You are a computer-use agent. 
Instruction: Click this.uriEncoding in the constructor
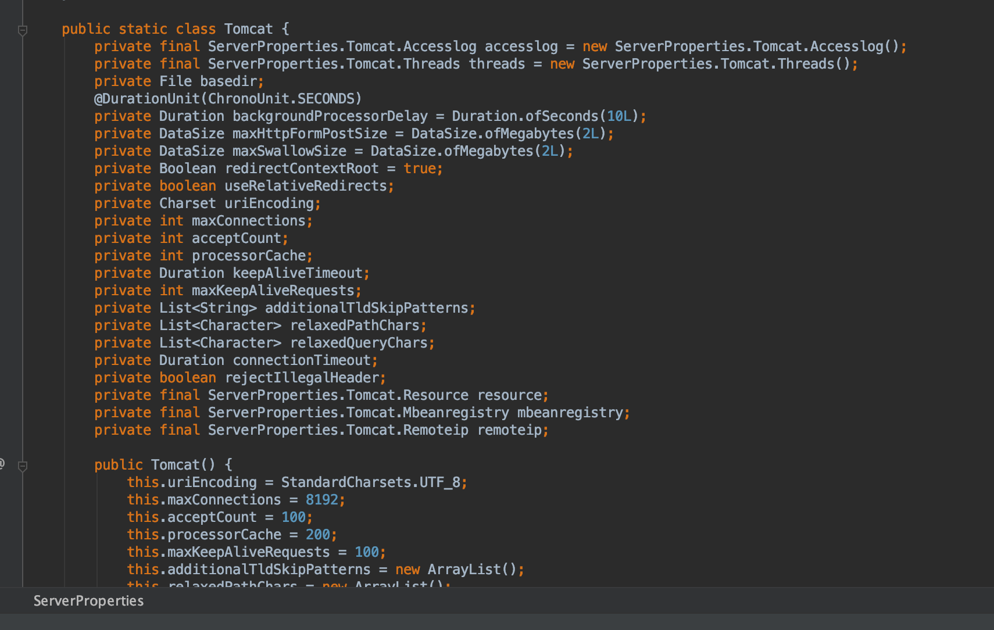(x=192, y=482)
